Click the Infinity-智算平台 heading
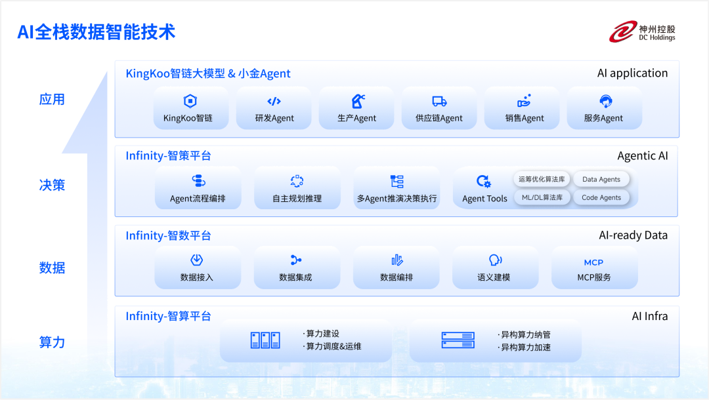 [x=168, y=316]
